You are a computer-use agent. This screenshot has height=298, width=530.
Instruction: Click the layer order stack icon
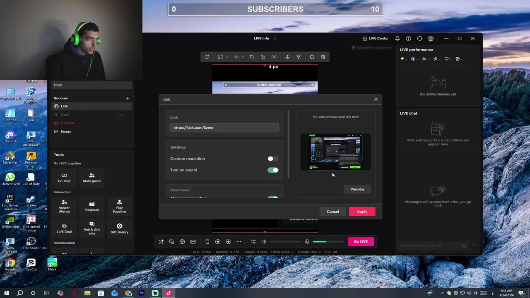coord(299,57)
